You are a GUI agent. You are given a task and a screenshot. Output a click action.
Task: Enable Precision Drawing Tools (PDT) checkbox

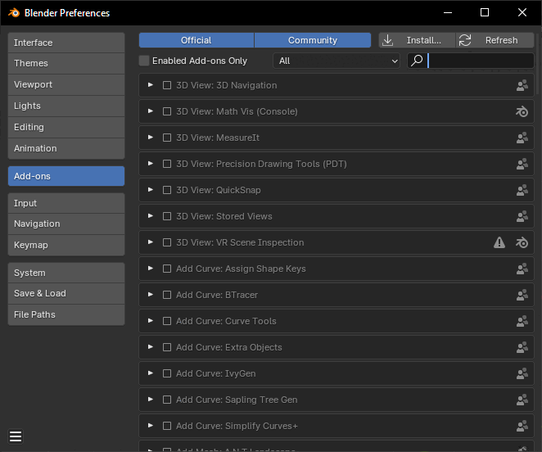coord(167,164)
